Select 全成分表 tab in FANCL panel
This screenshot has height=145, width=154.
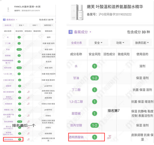click(x=8, y=25)
